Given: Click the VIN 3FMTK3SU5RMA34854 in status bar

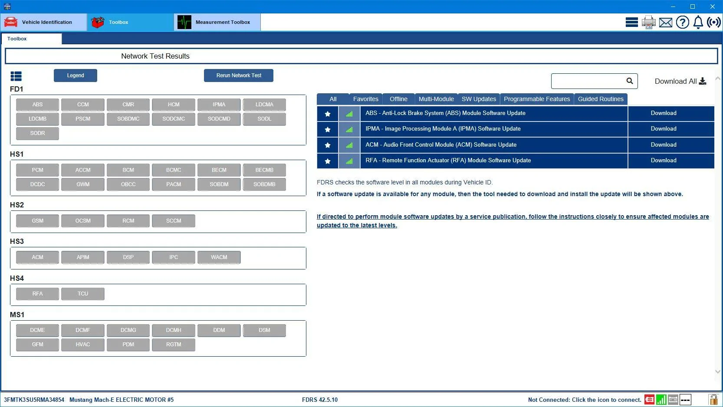Looking at the screenshot, I should click(x=34, y=400).
